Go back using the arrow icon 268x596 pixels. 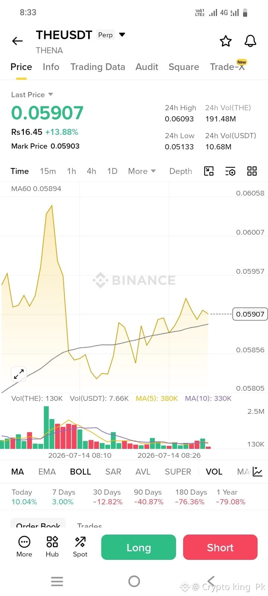click(17, 41)
